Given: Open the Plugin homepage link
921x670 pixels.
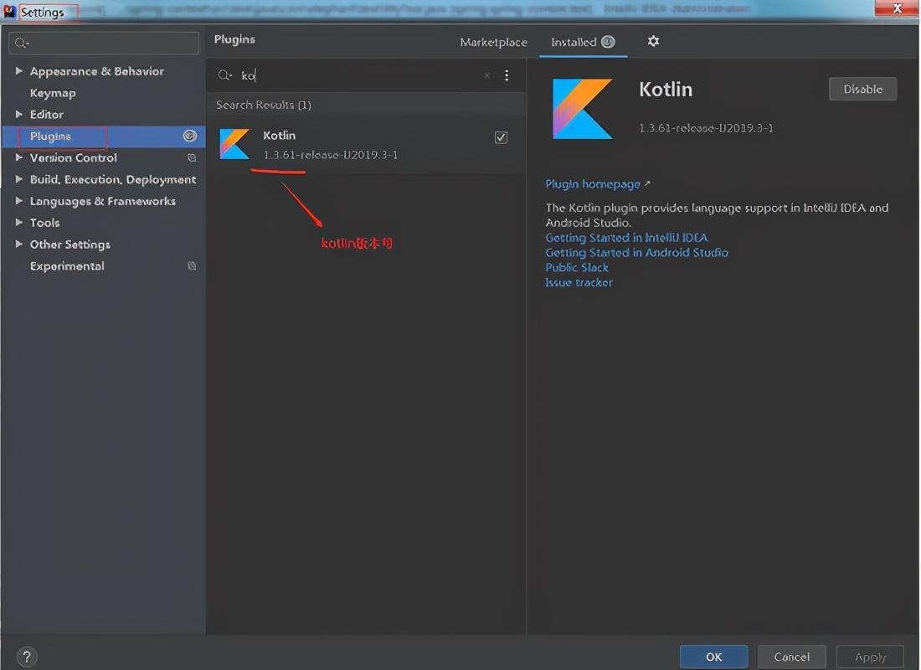Looking at the screenshot, I should (x=593, y=184).
